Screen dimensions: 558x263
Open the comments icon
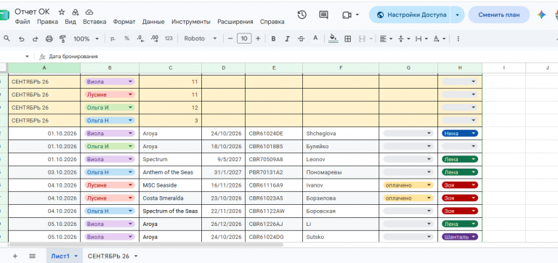(x=323, y=15)
